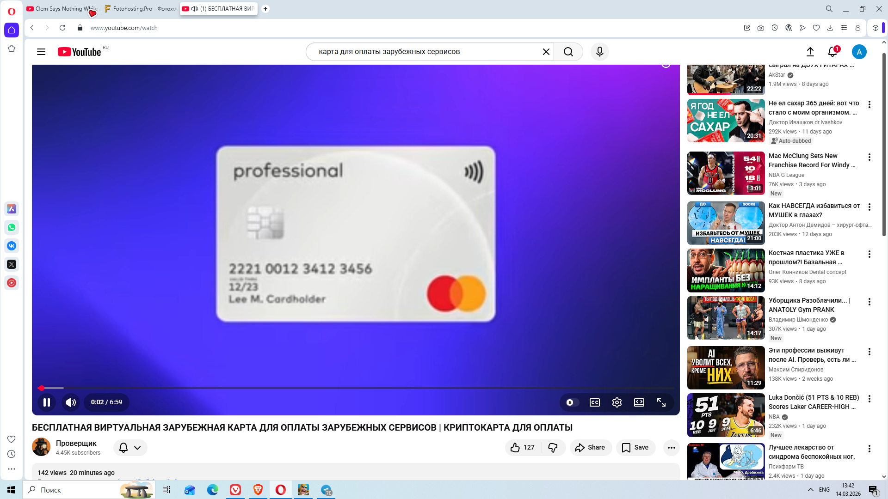Open Telegram from Windows taskbar
This screenshot has width=888, height=499.
(327, 490)
